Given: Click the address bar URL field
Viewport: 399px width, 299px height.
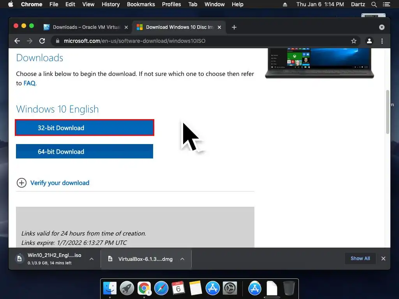Looking at the screenshot, I should click(x=205, y=41).
